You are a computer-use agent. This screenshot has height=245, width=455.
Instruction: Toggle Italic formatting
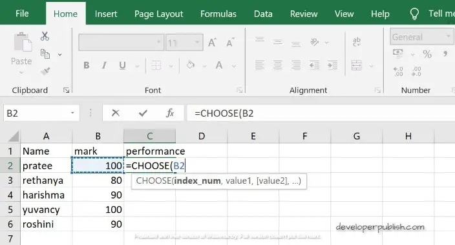pyautogui.click(x=104, y=66)
